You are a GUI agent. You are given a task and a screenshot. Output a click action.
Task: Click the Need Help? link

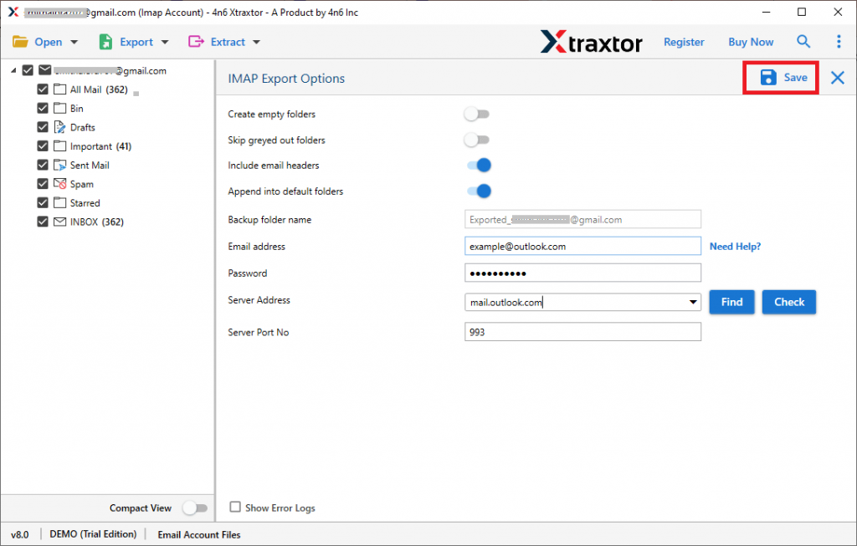tap(735, 247)
